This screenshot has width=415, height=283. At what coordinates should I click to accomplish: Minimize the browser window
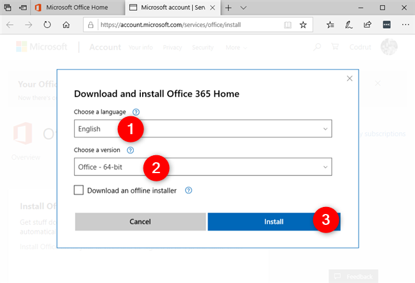tap(361, 8)
